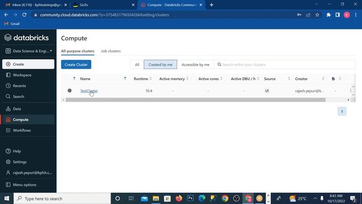
Task: Open the rajesh.yepuri account menu
Action: 28,172
